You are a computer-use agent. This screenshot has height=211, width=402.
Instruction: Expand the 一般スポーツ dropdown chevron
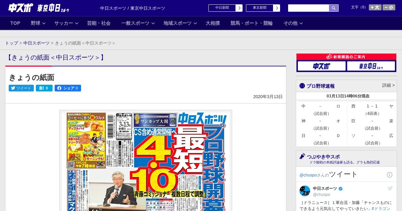click(x=153, y=23)
